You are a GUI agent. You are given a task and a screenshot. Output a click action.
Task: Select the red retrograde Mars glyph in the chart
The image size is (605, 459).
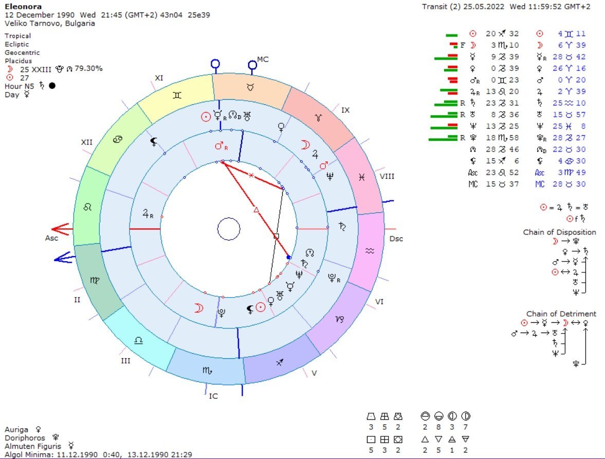[x=221, y=146]
